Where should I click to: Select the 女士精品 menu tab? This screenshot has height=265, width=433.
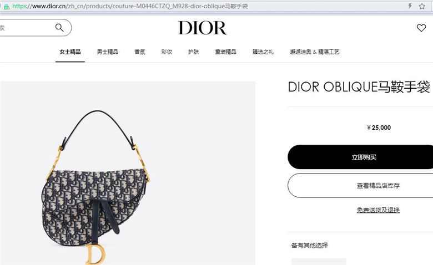(70, 52)
